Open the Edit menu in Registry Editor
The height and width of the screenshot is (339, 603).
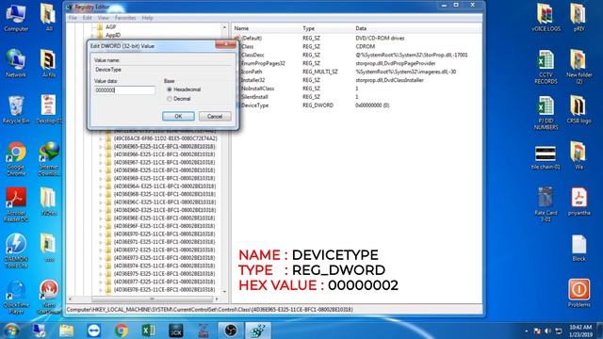pyautogui.click(x=88, y=18)
